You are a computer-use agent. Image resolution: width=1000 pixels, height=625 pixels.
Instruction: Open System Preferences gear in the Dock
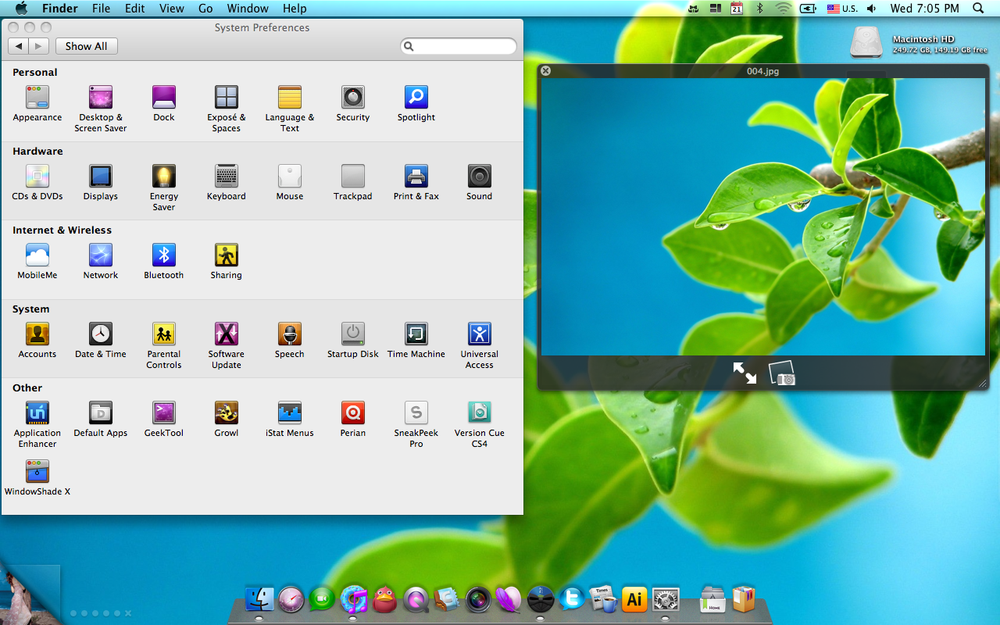(666, 599)
